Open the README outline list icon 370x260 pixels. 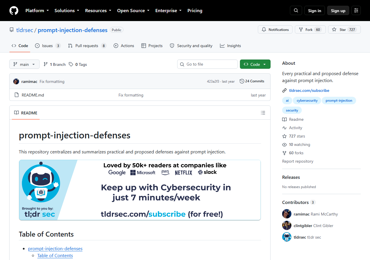pos(263,113)
